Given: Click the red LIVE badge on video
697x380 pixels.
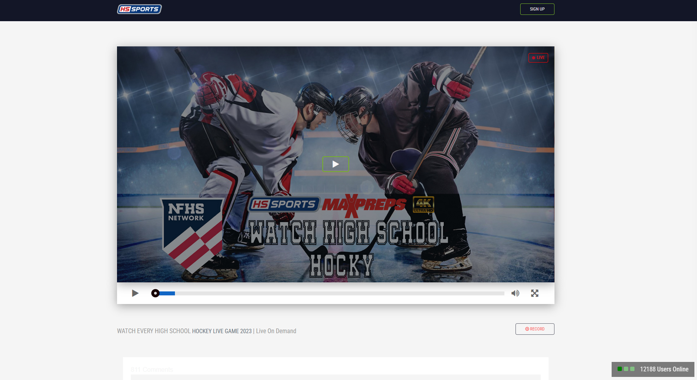Looking at the screenshot, I should [538, 58].
